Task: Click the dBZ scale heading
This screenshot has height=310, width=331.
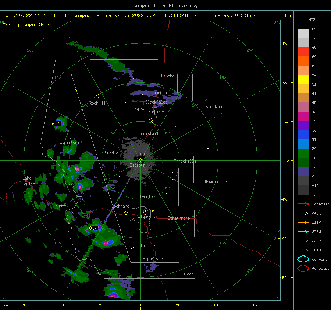Action: (x=312, y=20)
